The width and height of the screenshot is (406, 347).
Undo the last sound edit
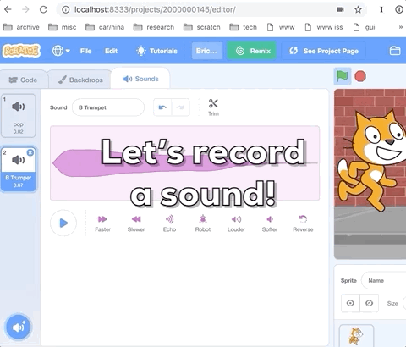(162, 107)
